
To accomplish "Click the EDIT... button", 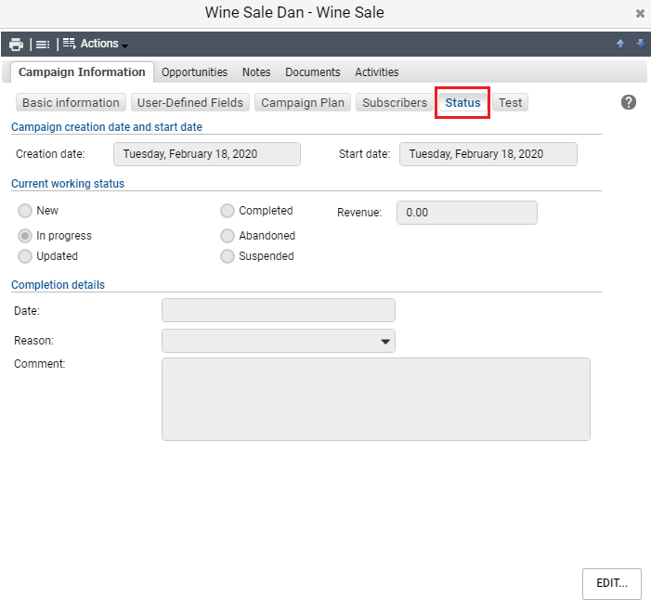I will 612,583.
